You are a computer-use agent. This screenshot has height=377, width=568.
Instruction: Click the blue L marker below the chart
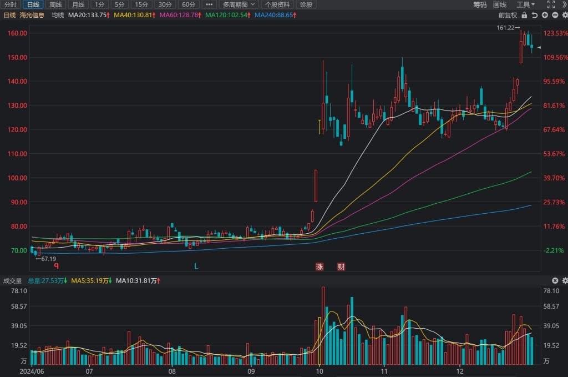[196, 267]
